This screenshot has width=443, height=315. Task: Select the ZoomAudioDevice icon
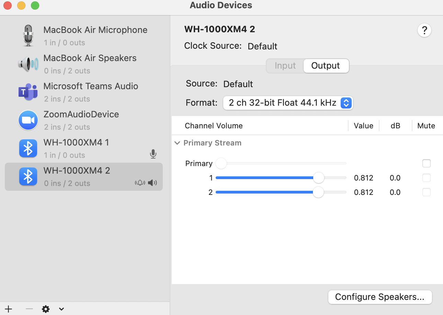28,120
